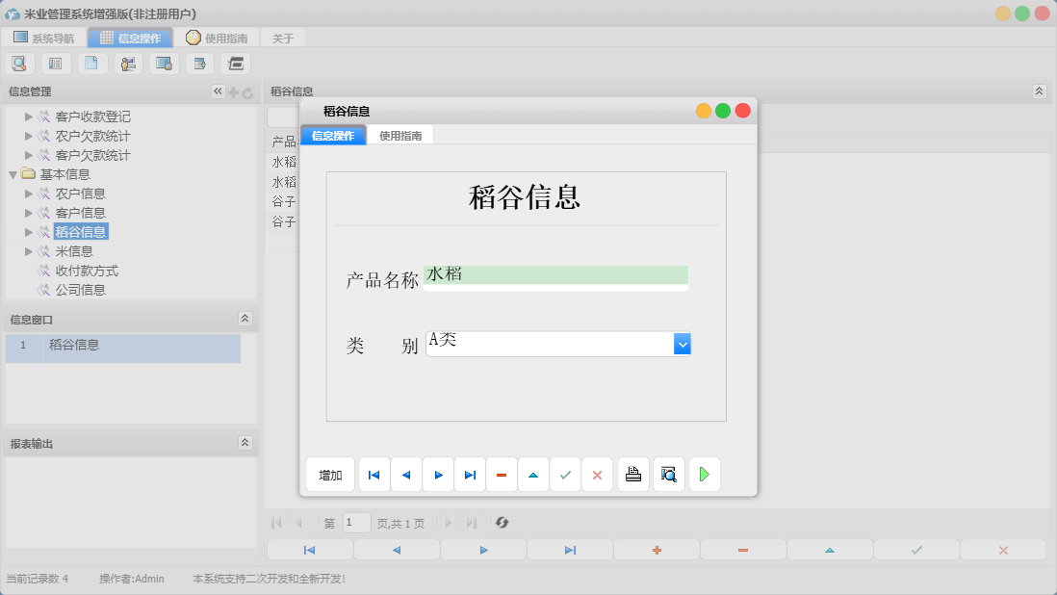Click the green execute arrow in the dialog
Viewport: 1057px width, 595px height.
[704, 474]
